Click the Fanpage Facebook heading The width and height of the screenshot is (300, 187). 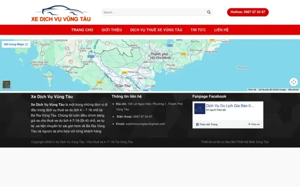(210, 96)
